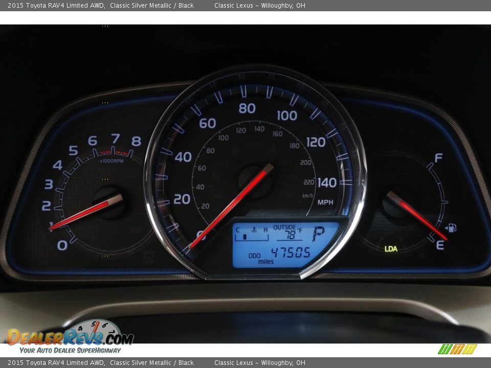Click the MPH label on the speedometer
This screenshot has width=491, height=368.
click(x=325, y=202)
